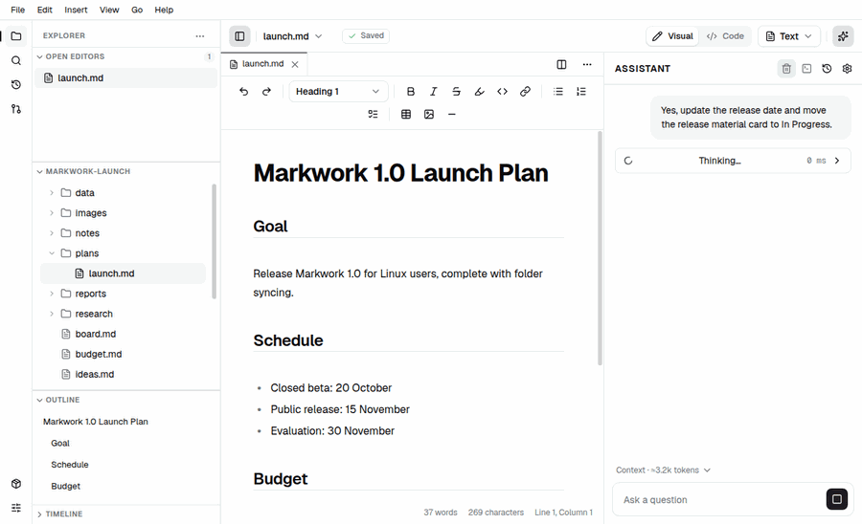Toggle inline code formatting

pos(502,92)
